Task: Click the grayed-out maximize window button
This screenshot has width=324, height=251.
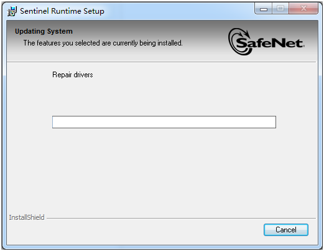Action: 280,9
